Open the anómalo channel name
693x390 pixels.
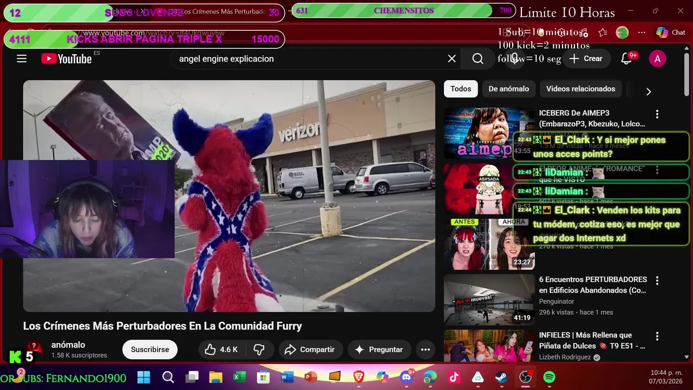[x=68, y=344]
